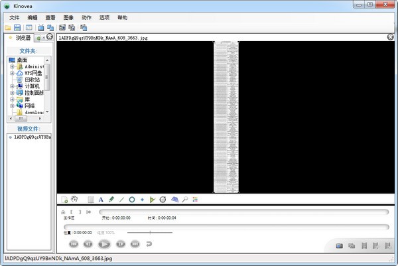Image resolution: width=398 pixels, height=266 pixels.
Task: Toggle the loop playback mode button
Action: (149, 244)
